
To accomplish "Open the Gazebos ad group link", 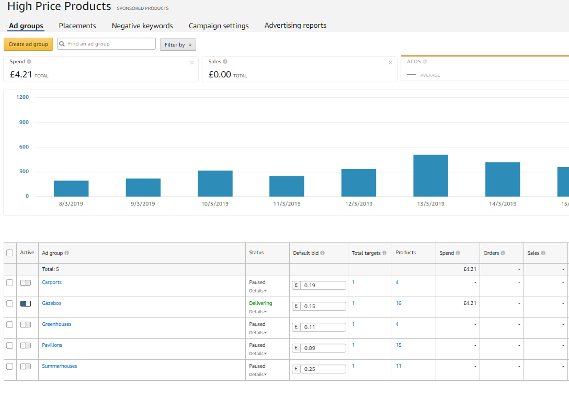I will pyautogui.click(x=52, y=303).
